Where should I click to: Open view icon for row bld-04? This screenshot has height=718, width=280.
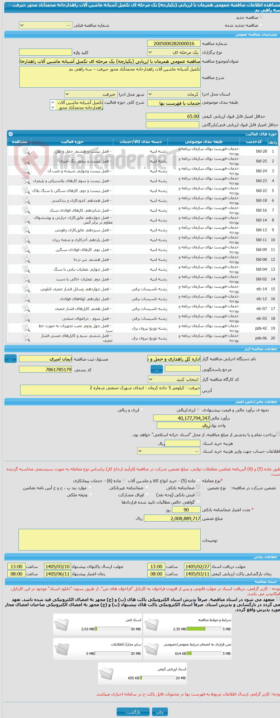26,269
